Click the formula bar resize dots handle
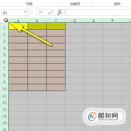Image resolution: width=131 pixels, height=131 pixels. (32, 12)
